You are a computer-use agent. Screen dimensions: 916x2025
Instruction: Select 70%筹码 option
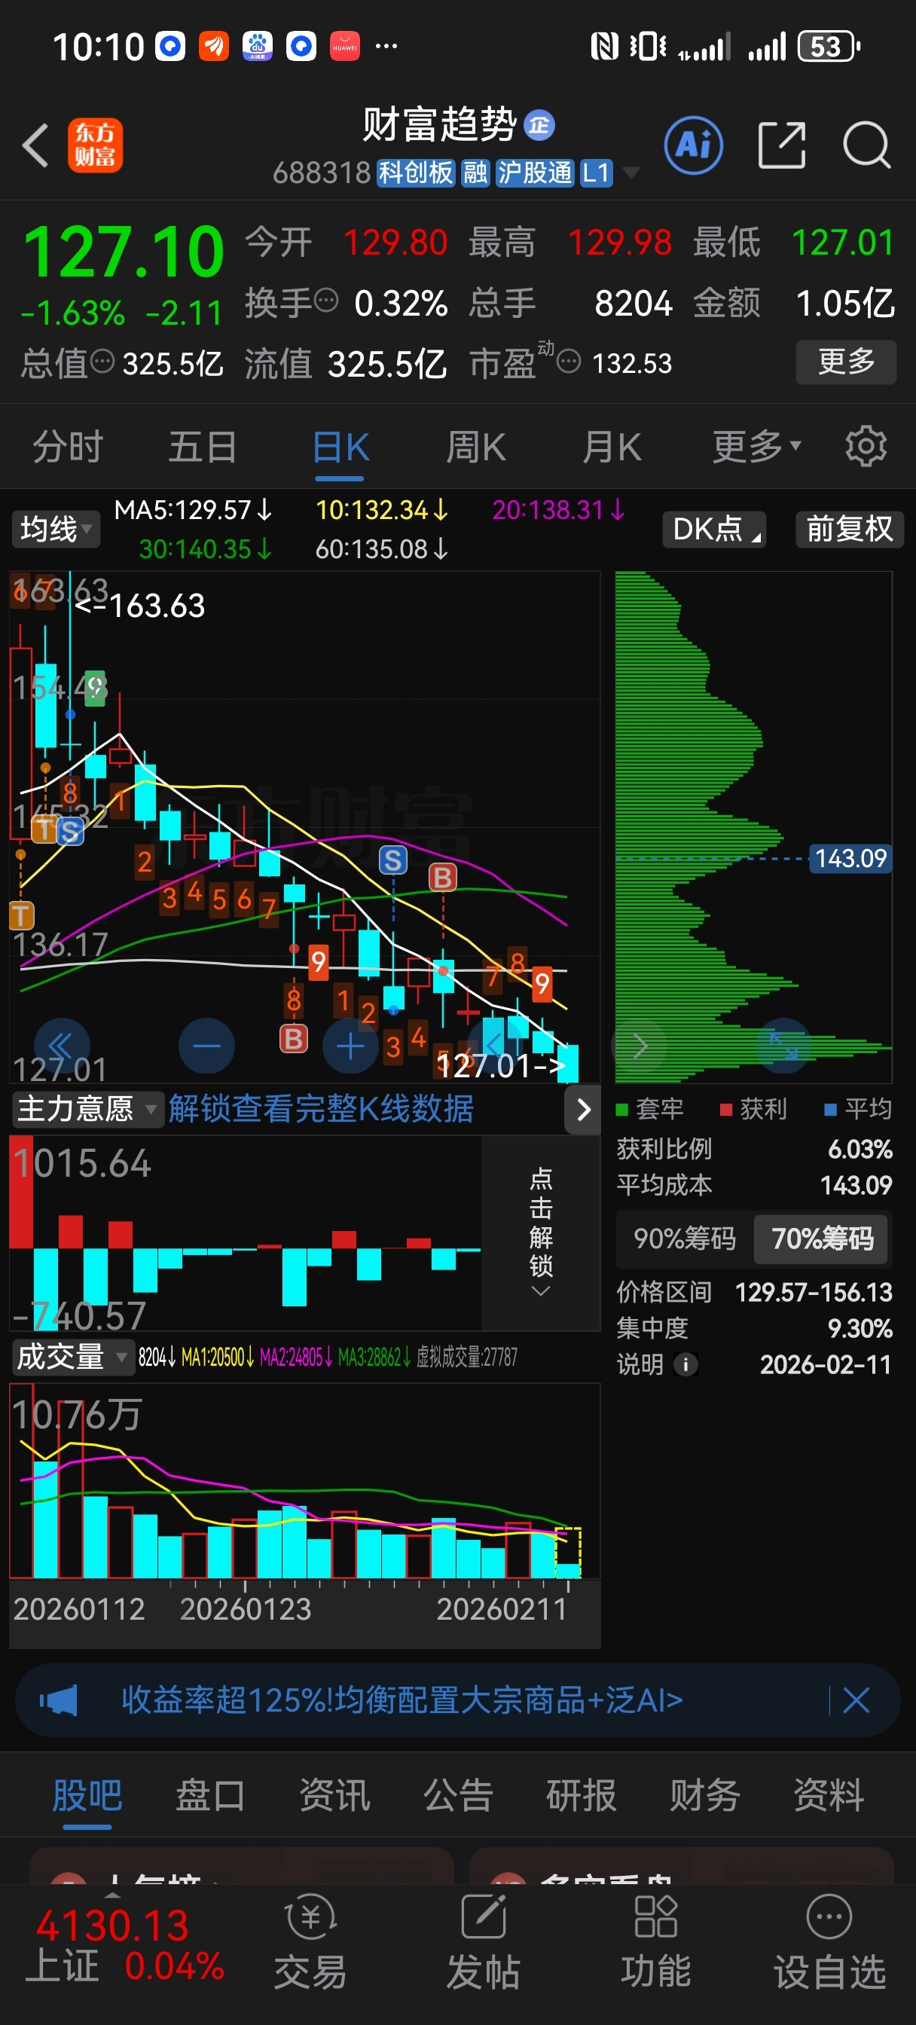click(822, 1239)
